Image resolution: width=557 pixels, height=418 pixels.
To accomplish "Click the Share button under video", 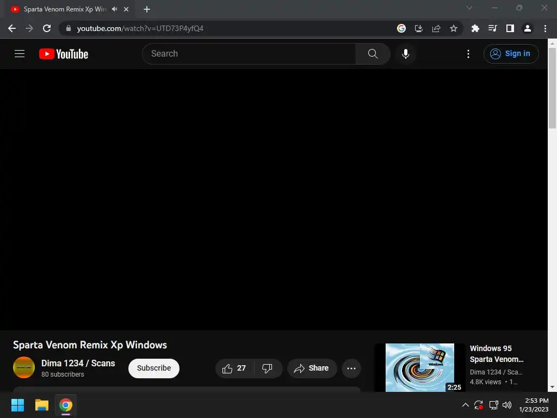I will [x=312, y=368].
